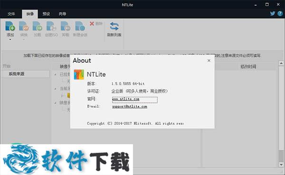The height and width of the screenshot is (175, 285).
Task: Maximize the NTLite window
Action: click(x=267, y=5)
